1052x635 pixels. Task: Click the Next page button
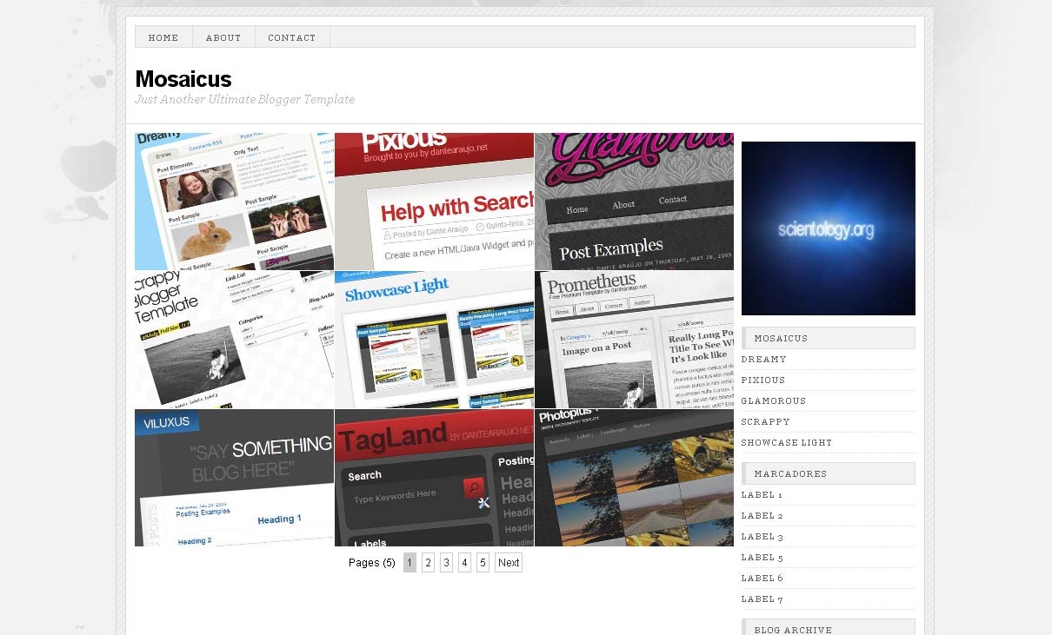coord(509,563)
